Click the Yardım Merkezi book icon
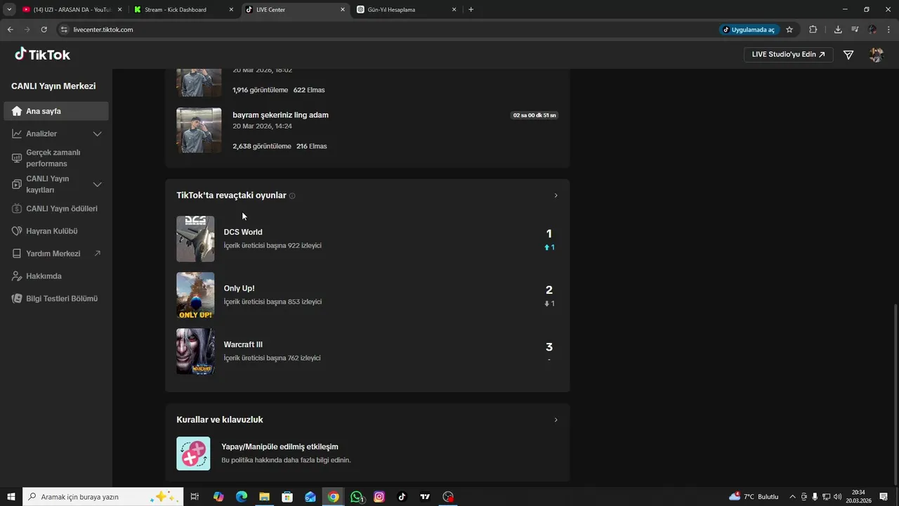Viewport: 899px width, 506px height. [17, 254]
